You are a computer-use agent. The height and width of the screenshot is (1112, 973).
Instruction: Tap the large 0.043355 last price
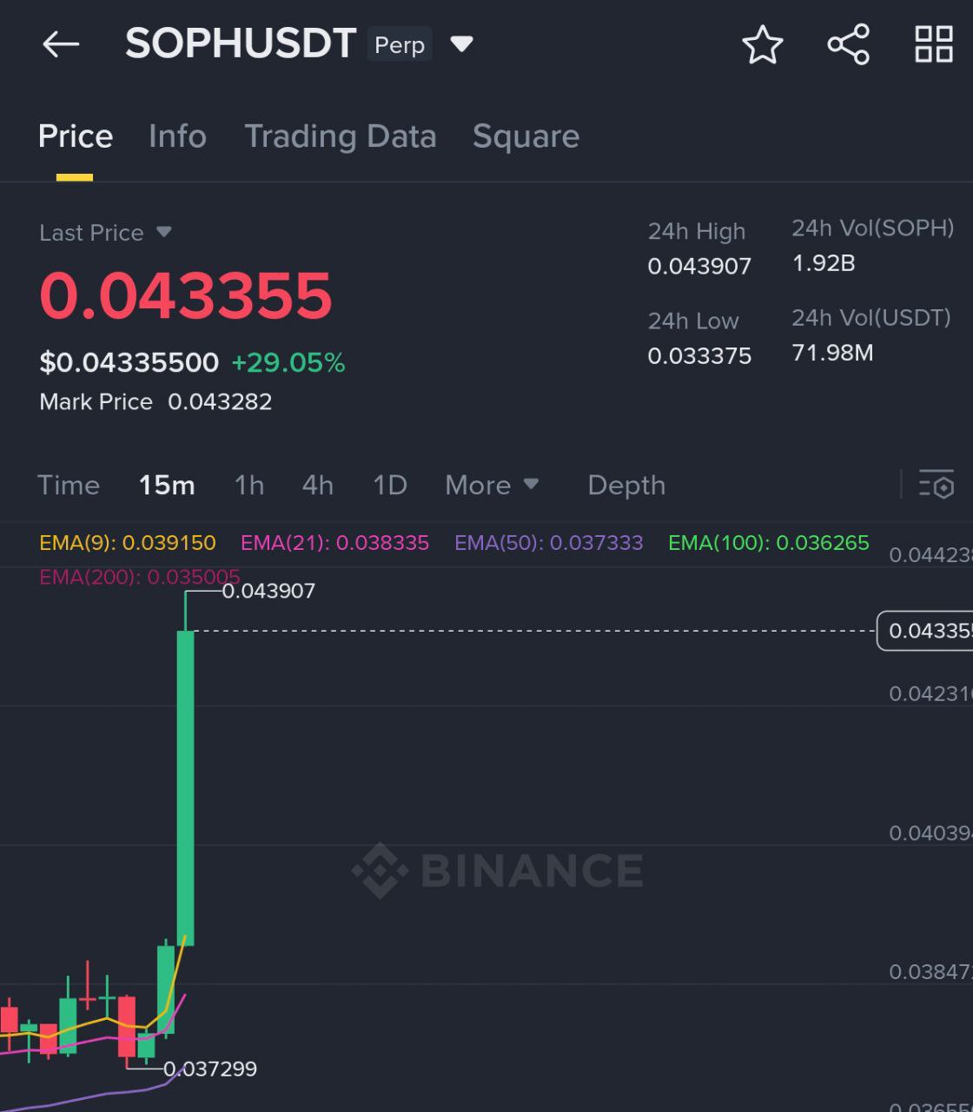pyautogui.click(x=186, y=295)
